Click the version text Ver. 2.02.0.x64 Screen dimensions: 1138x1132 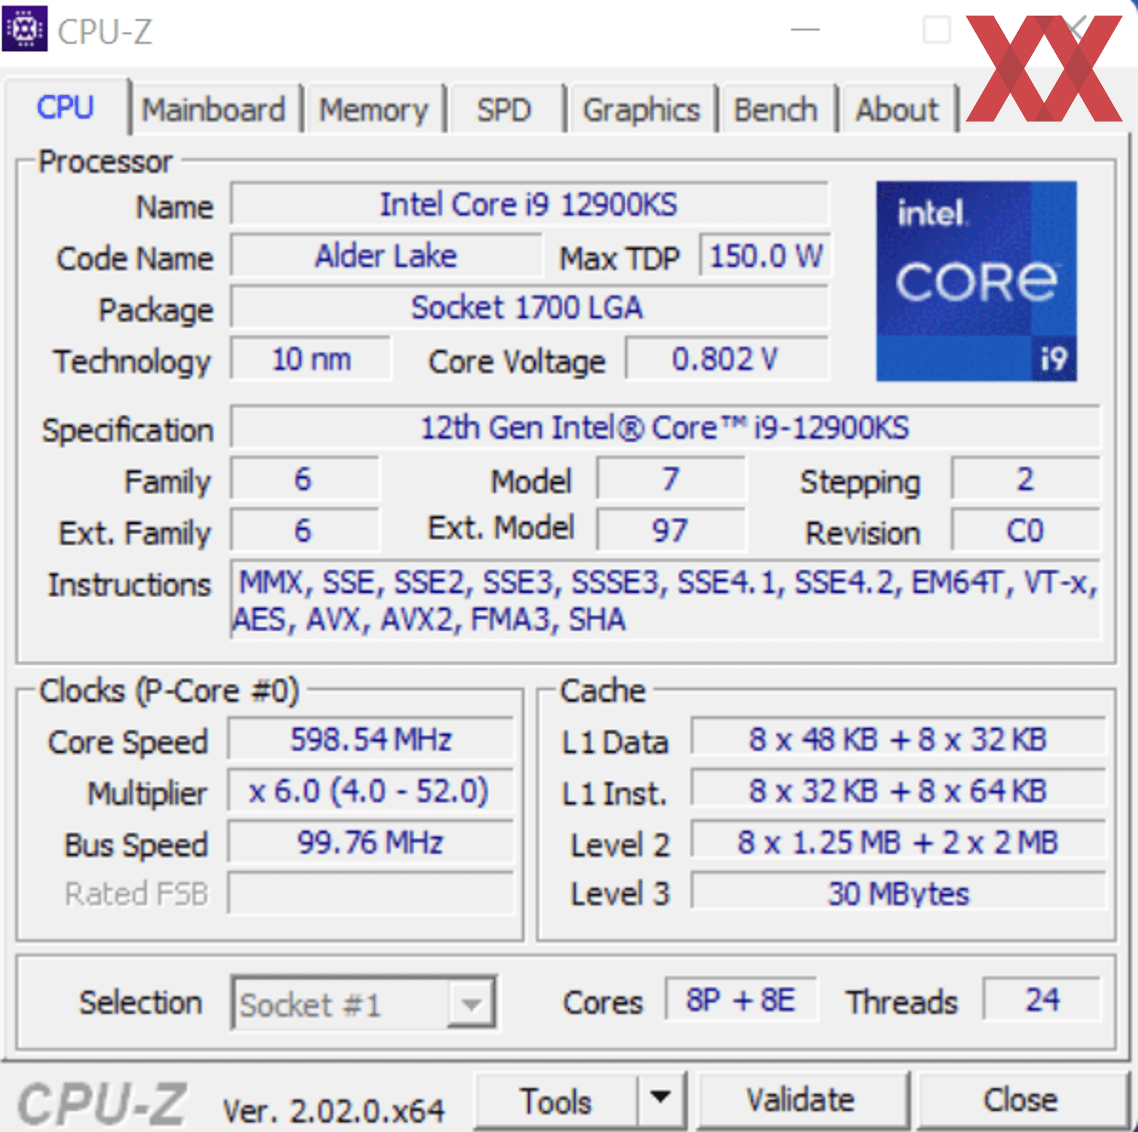333,1111
